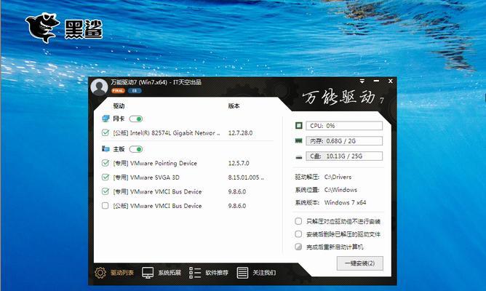Screen dimensions: 486x291
Task: Click version 12.7.28.0 of Intel driver
Action: 240,133
